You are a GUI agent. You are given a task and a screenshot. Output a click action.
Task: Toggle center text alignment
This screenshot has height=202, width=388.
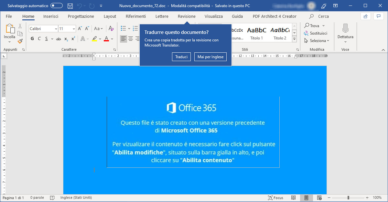coord(131,39)
